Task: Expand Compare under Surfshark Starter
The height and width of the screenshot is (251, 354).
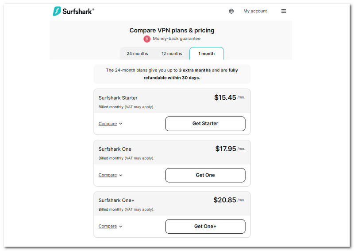Action: [110, 124]
